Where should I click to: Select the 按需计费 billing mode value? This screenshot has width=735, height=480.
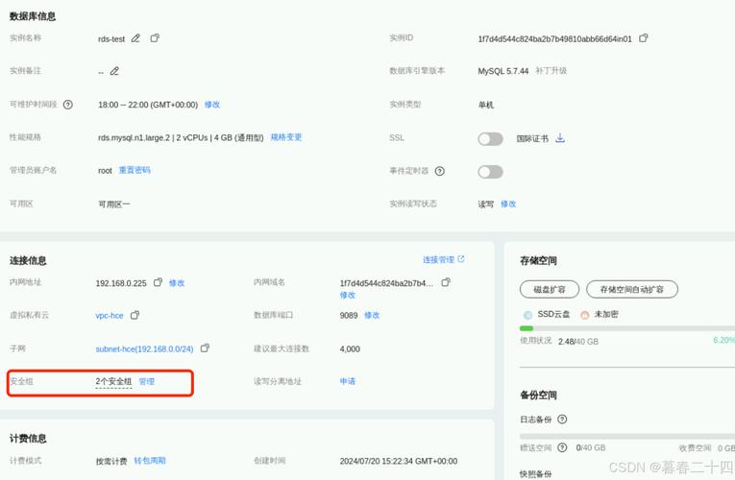[111, 461]
